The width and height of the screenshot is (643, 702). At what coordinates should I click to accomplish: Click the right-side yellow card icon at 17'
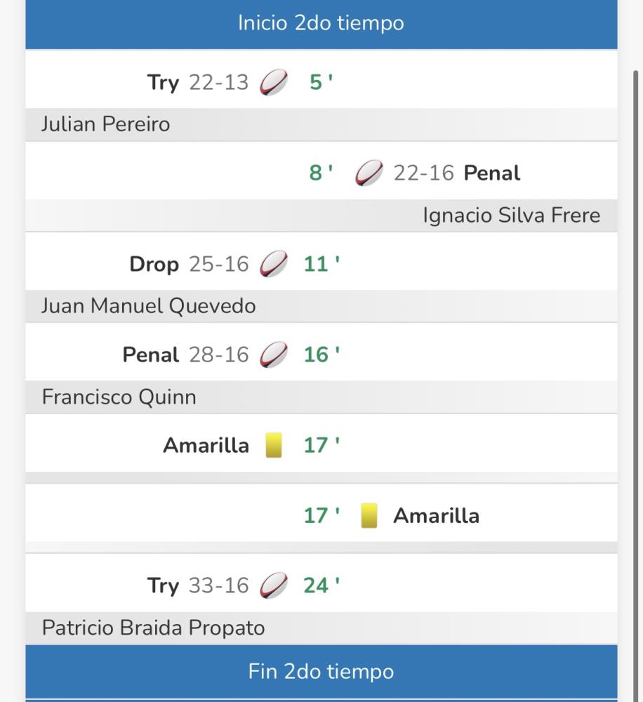[369, 516]
